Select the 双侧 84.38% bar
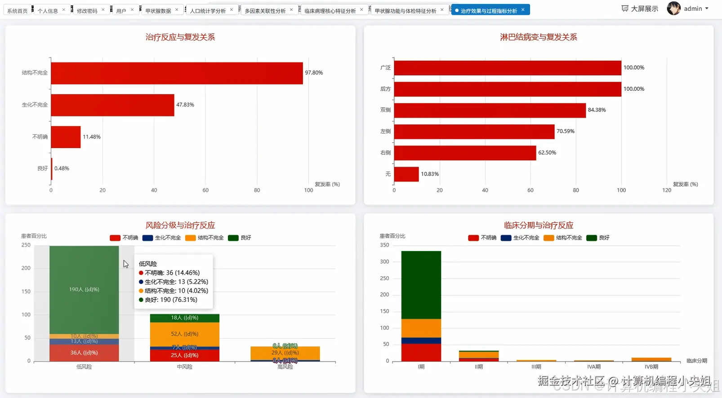Image resolution: width=722 pixels, height=398 pixels. [490, 110]
